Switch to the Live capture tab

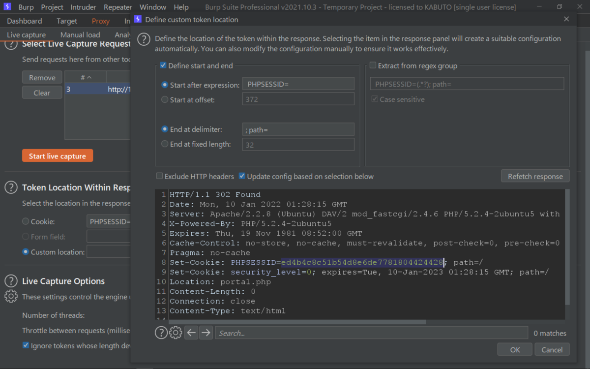(x=27, y=35)
